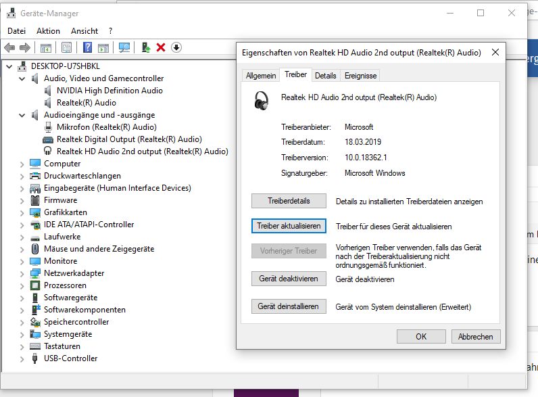The width and height of the screenshot is (538, 397).
Task: Click the Tastaturen keyboard icon
Action: pyautogui.click(x=35, y=346)
